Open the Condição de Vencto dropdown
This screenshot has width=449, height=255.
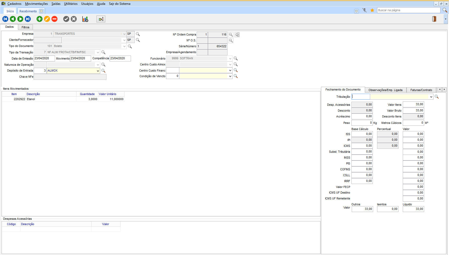[x=230, y=76]
